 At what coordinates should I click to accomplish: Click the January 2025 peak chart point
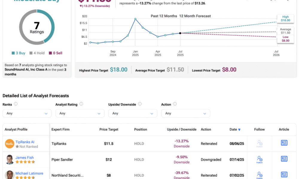135,19
